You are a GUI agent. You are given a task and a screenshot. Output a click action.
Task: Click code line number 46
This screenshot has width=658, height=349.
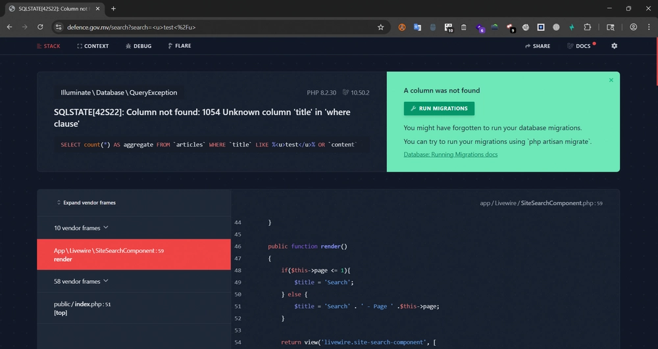(238, 246)
